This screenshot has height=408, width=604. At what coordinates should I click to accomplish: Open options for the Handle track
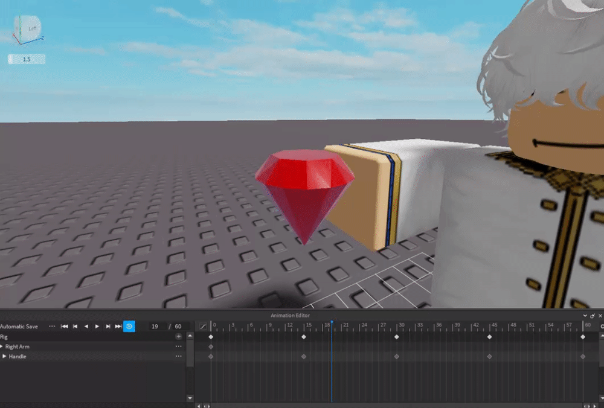pyautogui.click(x=178, y=357)
